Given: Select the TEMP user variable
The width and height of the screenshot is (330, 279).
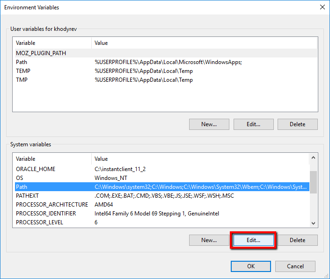Looking at the screenshot, I should click(23, 71).
